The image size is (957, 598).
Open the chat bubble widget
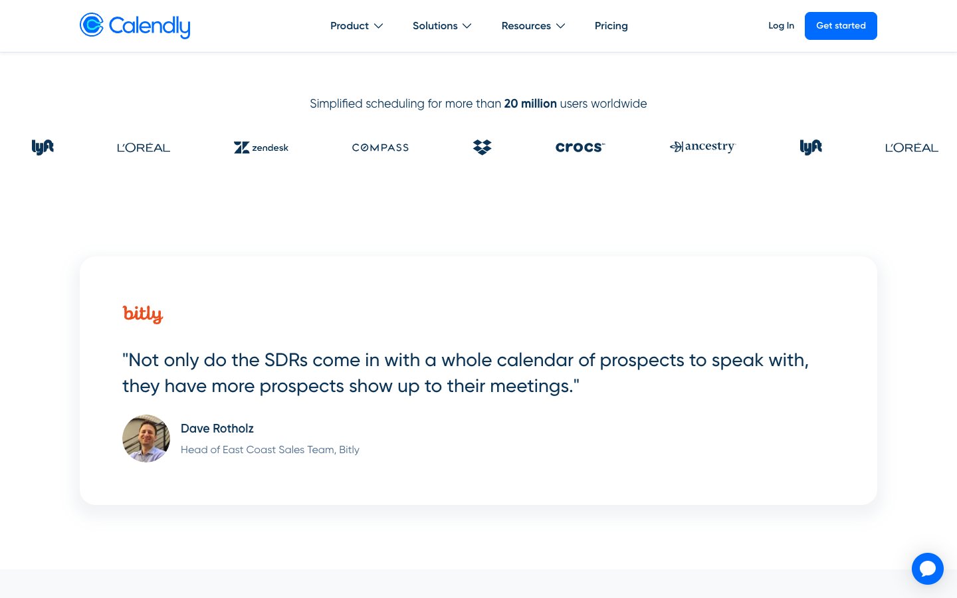click(x=928, y=569)
